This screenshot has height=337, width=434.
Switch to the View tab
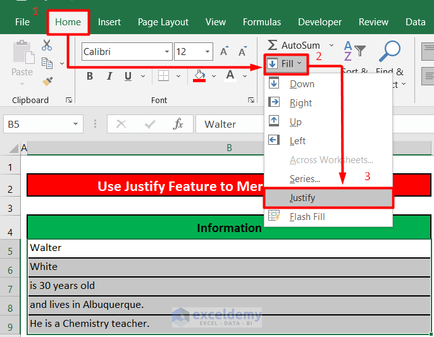pyautogui.click(x=216, y=22)
